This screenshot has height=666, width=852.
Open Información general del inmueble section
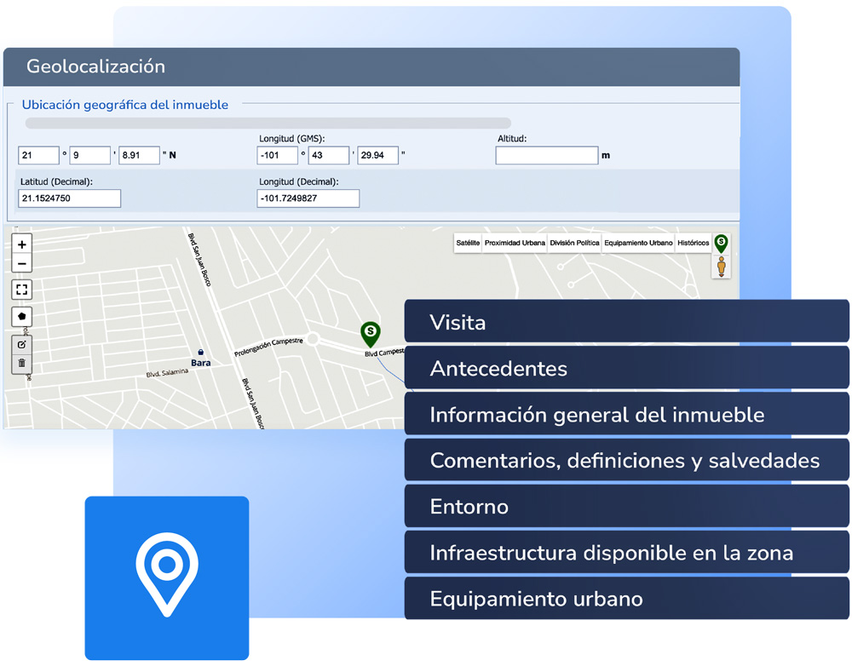coord(626,414)
